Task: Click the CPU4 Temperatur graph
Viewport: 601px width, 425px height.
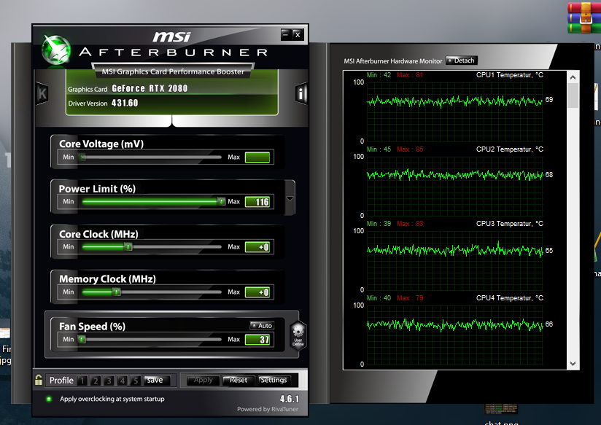Action: [x=454, y=335]
